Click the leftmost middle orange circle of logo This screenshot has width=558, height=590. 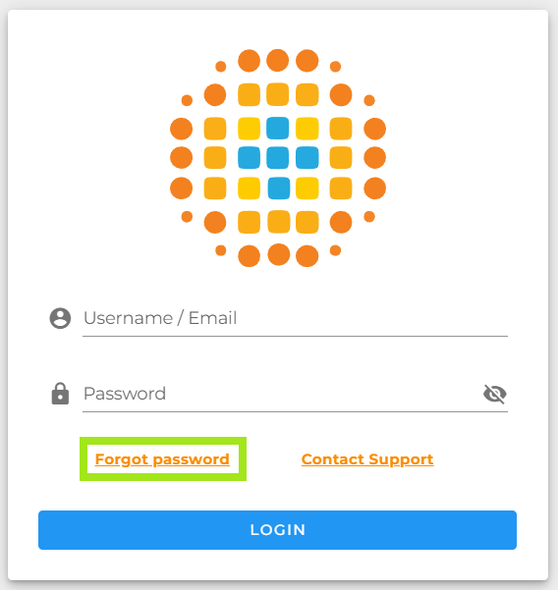click(181, 158)
